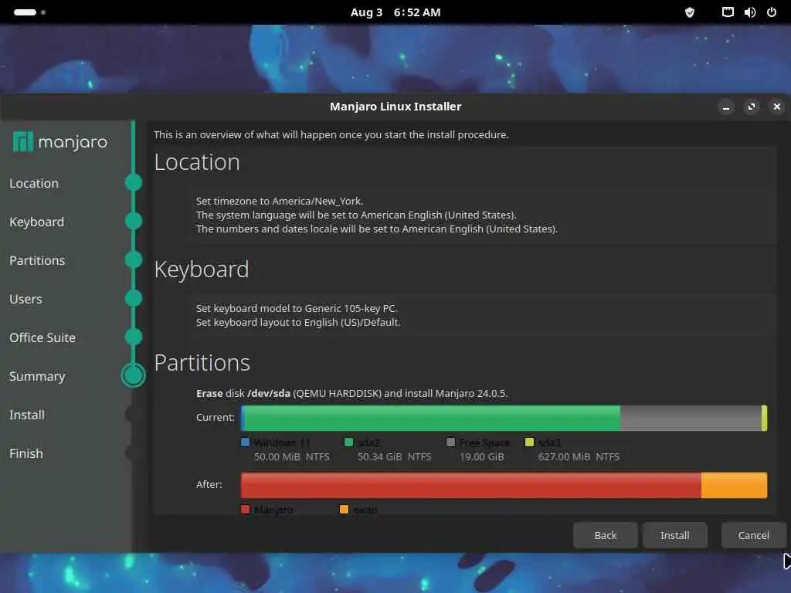Click the Manjaro Linux Installer title bar text
Screen dimensions: 791x593
(x=395, y=107)
